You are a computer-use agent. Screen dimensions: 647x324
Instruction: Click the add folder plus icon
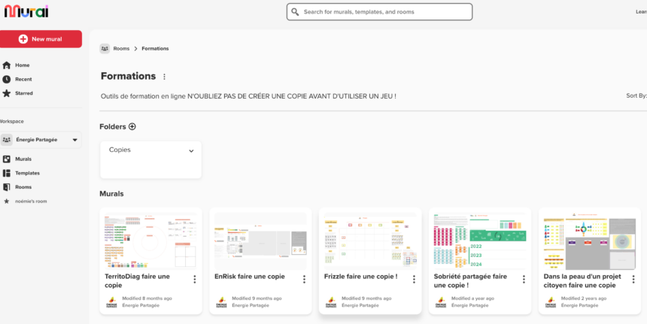coord(132,127)
